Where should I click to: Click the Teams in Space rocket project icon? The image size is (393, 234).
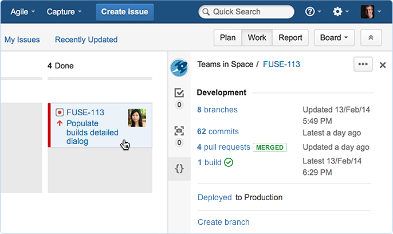point(179,68)
